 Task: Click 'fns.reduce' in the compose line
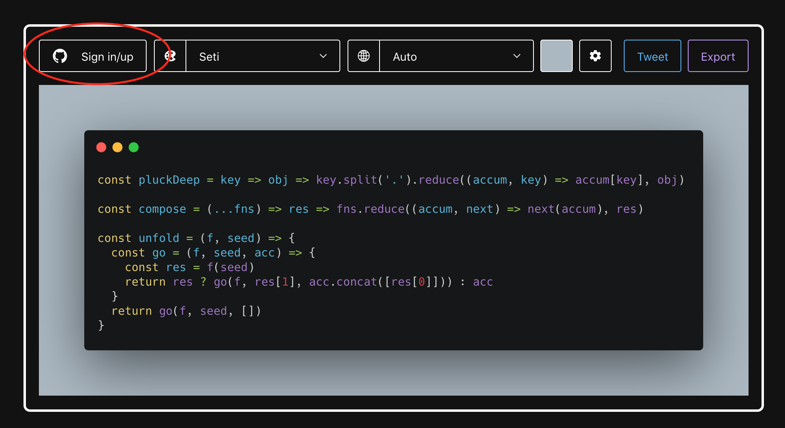[371, 209]
